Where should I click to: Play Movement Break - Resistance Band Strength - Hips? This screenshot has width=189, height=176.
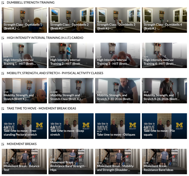click(x=71, y=162)
